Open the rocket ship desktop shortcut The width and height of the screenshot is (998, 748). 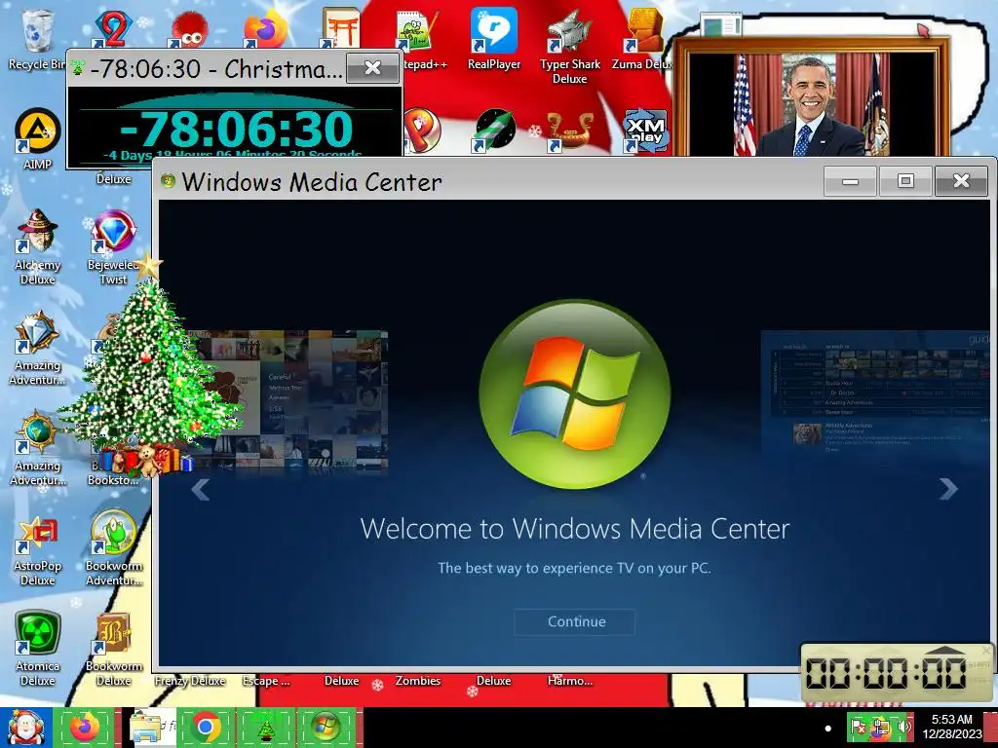click(x=494, y=131)
